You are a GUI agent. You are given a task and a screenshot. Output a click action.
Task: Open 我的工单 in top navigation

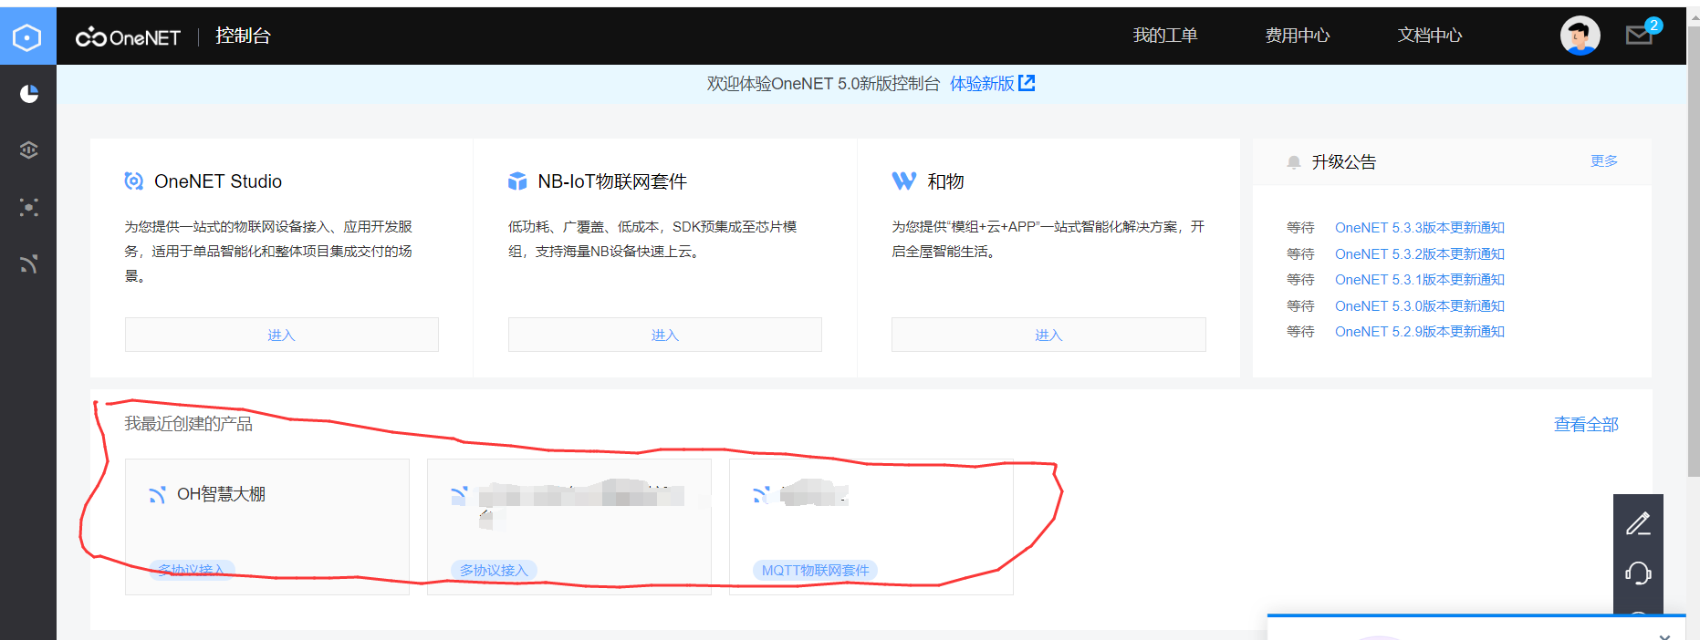coord(1165,36)
